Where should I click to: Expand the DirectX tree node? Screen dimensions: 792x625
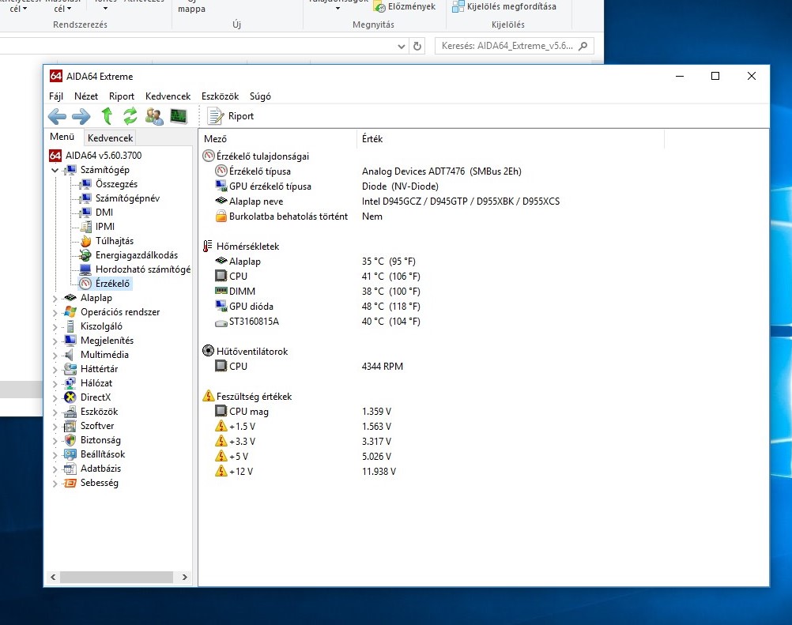pos(55,397)
